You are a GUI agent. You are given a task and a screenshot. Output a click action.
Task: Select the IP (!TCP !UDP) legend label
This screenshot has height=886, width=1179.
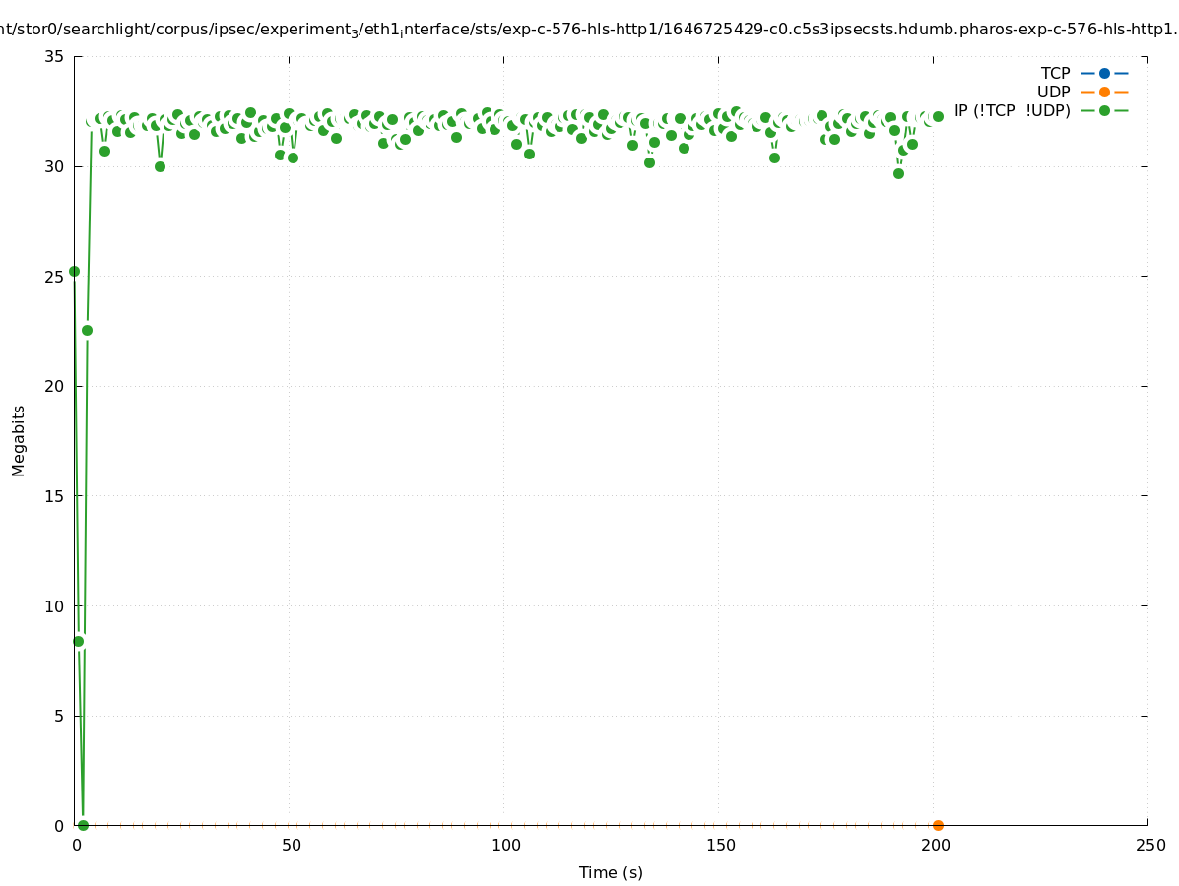1012,110
